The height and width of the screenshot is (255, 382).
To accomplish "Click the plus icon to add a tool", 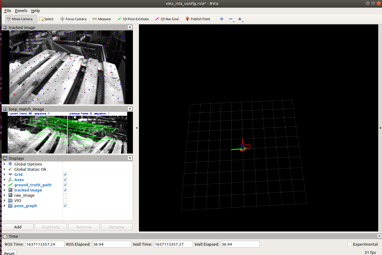I will pyautogui.click(x=221, y=19).
